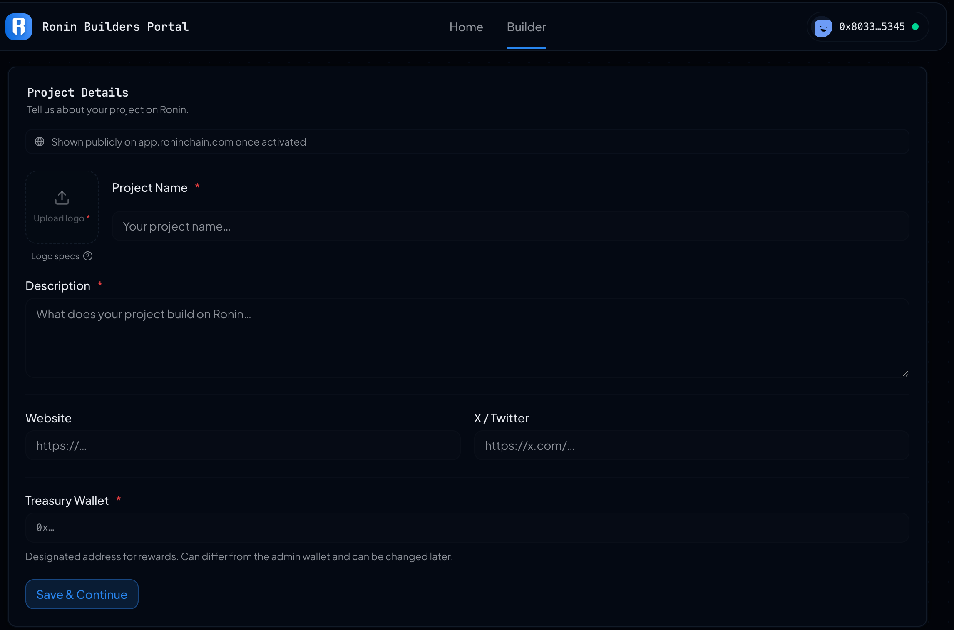Focus the X / Twitter input field

click(x=691, y=445)
